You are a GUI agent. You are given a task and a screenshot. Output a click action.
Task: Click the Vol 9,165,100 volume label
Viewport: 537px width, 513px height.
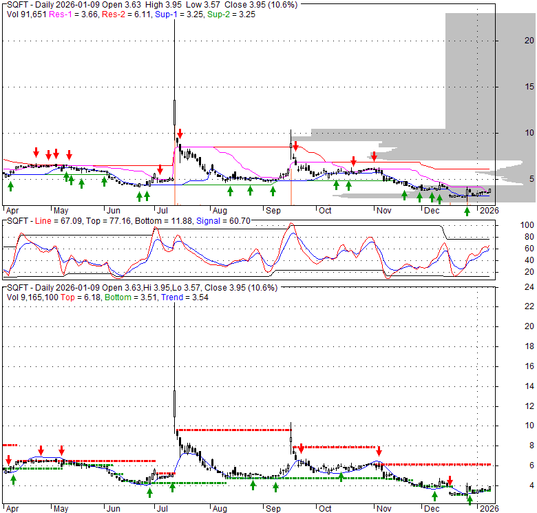point(33,297)
